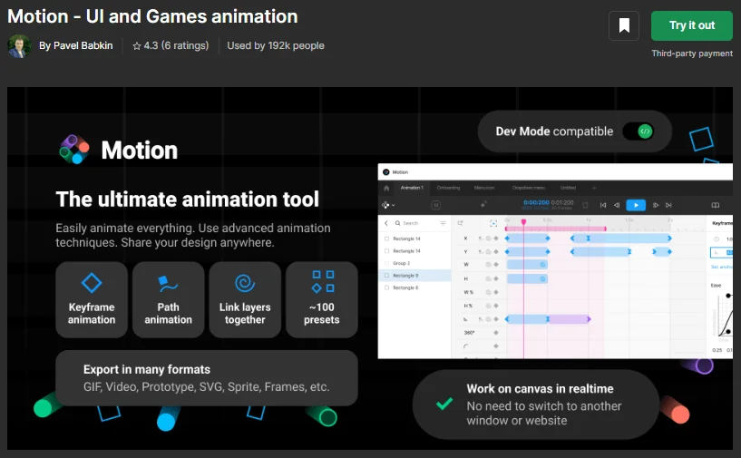Switch to the Untitled tab
The image size is (741, 458).
point(568,188)
